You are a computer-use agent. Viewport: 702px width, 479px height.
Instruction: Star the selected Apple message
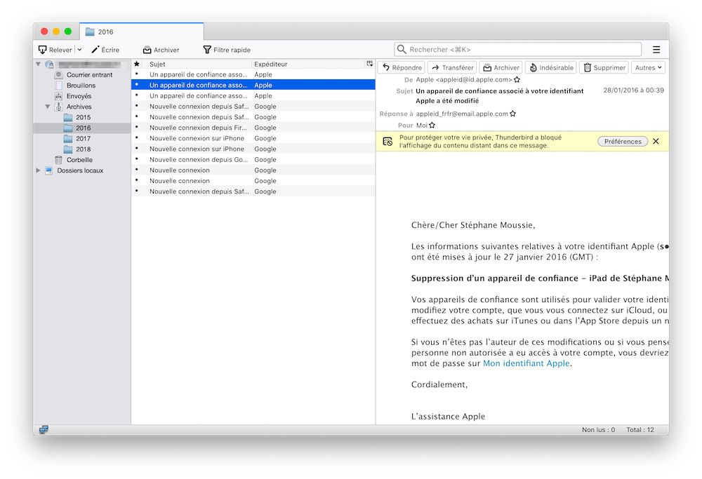pos(137,85)
